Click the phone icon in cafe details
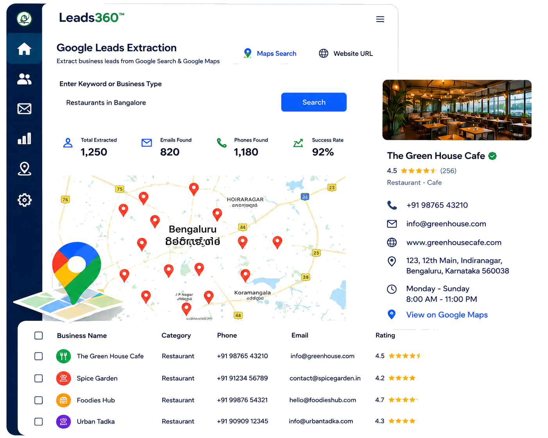The width and height of the screenshot is (548, 438). (392, 205)
